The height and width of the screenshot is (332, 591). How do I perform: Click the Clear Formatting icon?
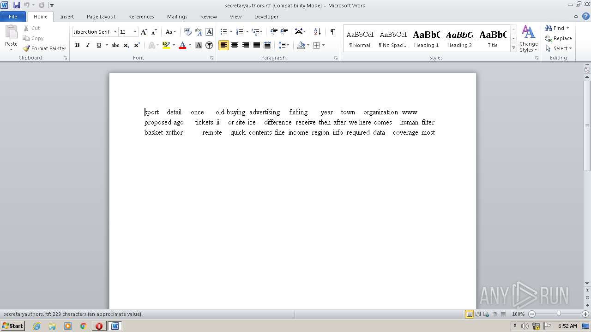click(188, 32)
